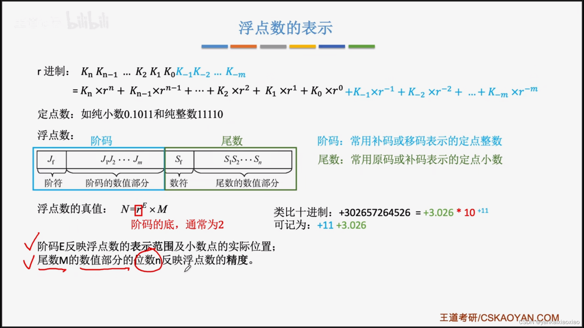Click the 数符 label under the diagram
This screenshot has width=584, height=328.
click(x=179, y=183)
